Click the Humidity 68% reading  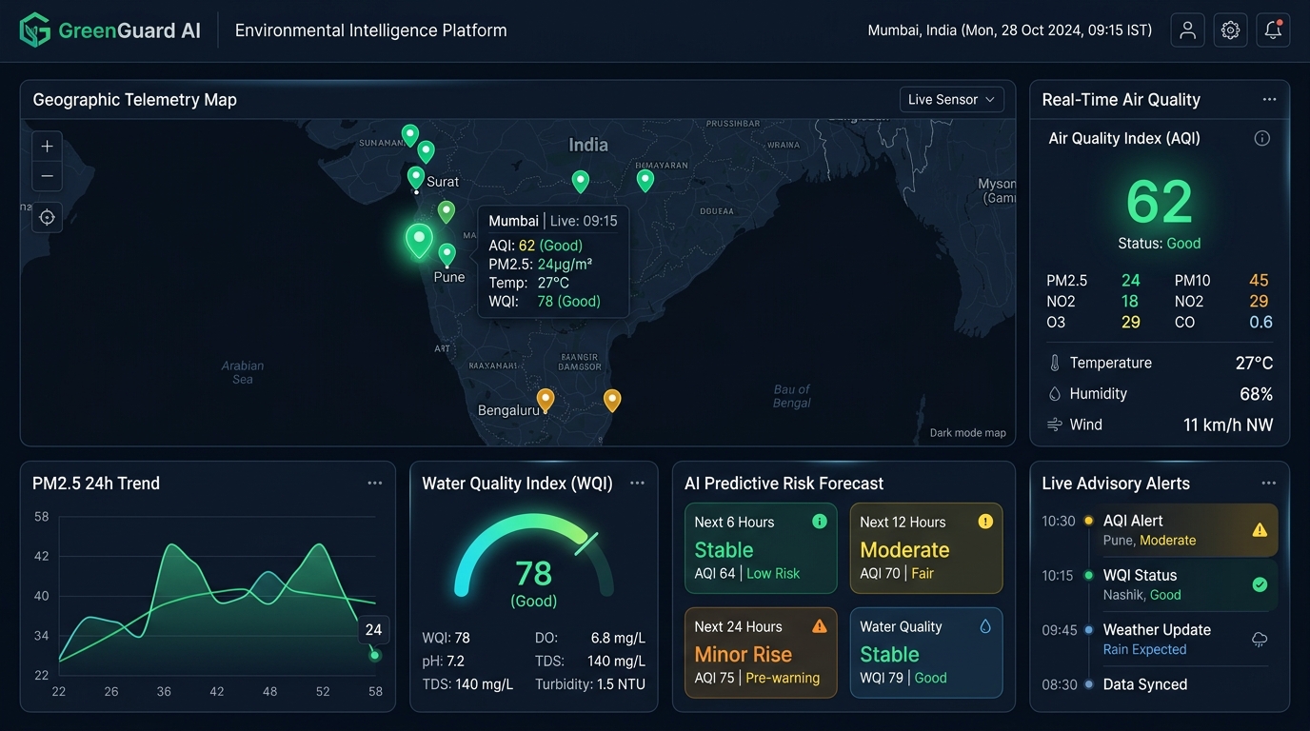pyautogui.click(x=1160, y=394)
